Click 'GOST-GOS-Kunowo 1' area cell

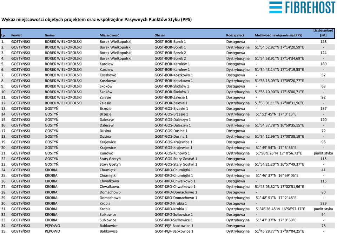[x=172, y=153]
